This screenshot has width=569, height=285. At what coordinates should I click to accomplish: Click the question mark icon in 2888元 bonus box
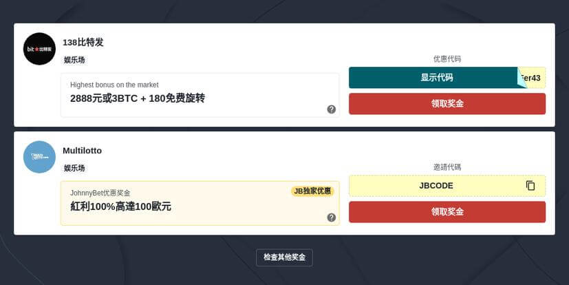pyautogui.click(x=332, y=109)
